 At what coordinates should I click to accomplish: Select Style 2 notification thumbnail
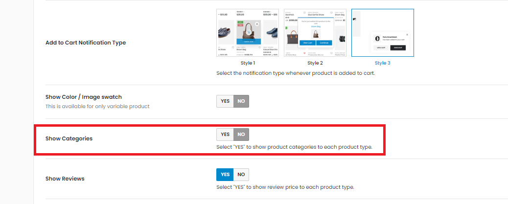pyautogui.click(x=315, y=33)
